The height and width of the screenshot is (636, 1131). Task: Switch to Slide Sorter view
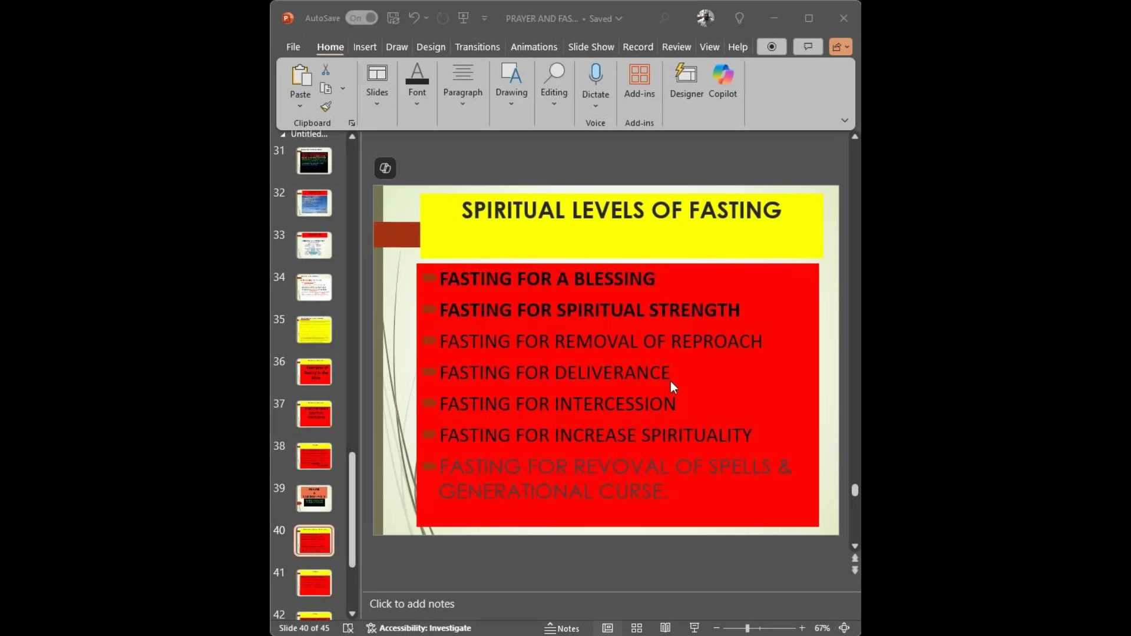pos(636,628)
